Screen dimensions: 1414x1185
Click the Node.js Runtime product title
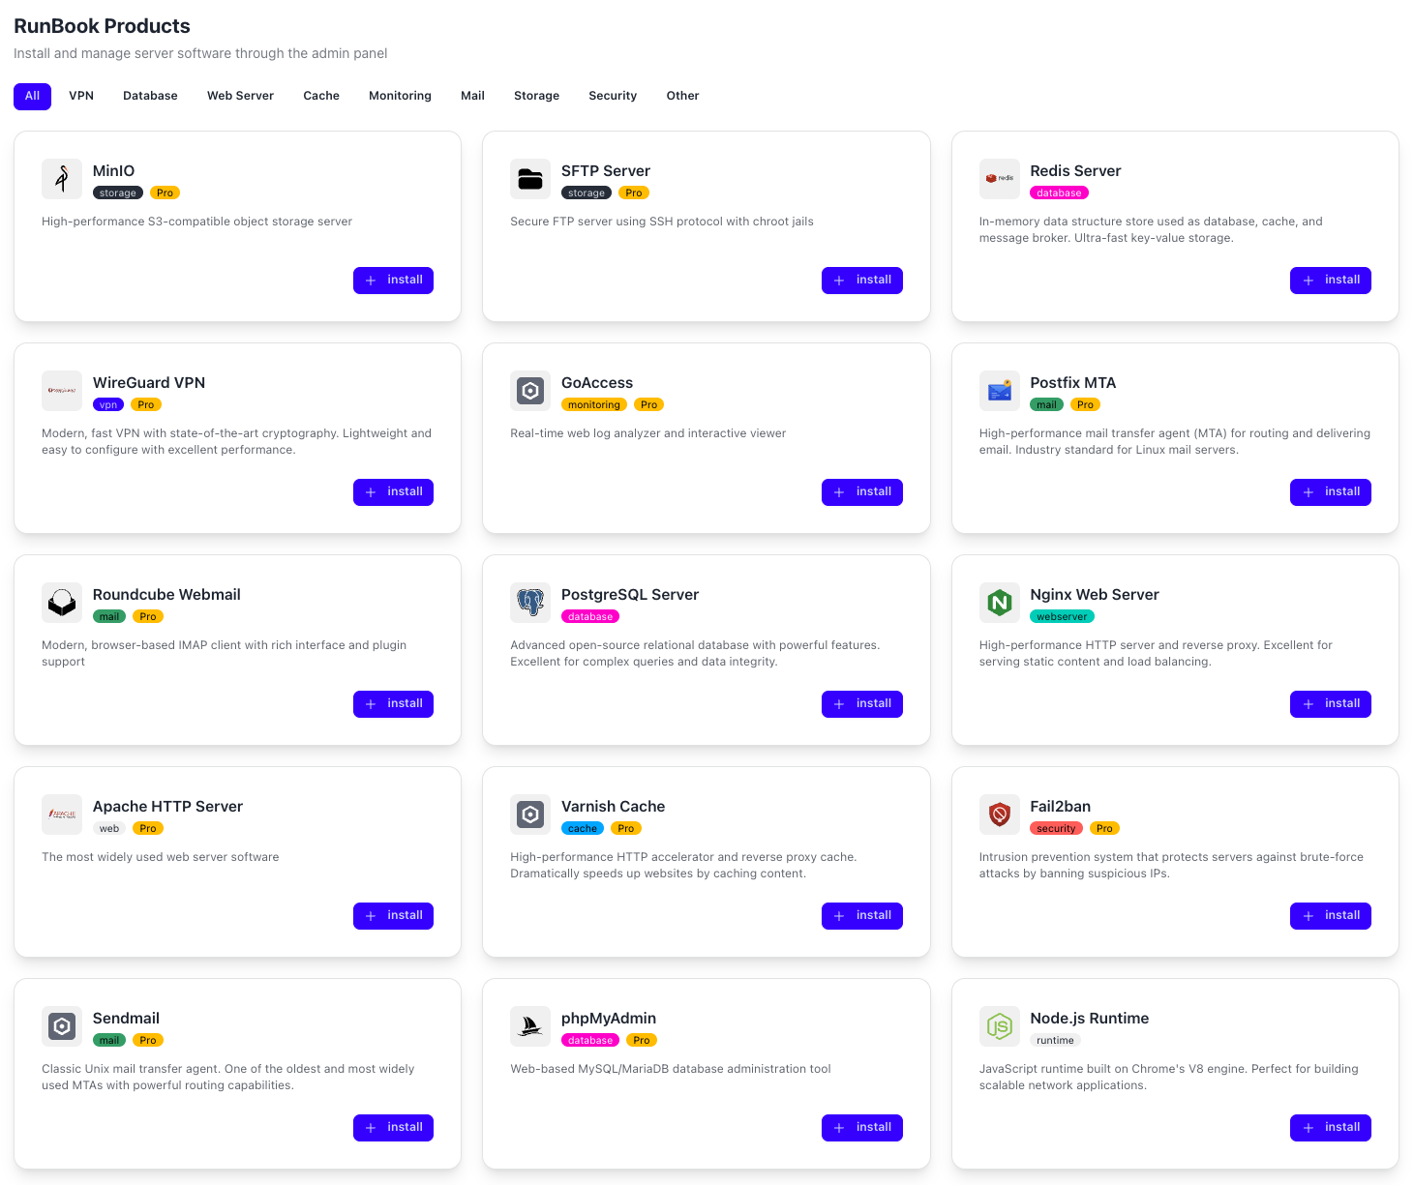point(1089,1019)
